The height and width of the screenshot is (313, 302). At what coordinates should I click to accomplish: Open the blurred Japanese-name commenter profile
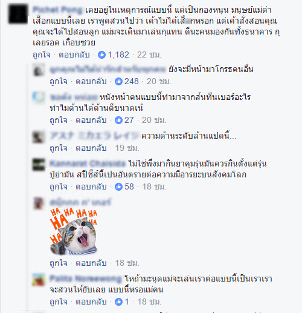(94, 136)
